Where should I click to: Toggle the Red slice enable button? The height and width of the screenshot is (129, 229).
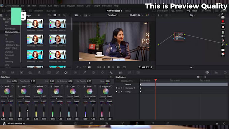(2, 86)
